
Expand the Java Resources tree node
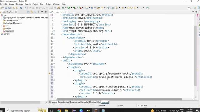2,21
